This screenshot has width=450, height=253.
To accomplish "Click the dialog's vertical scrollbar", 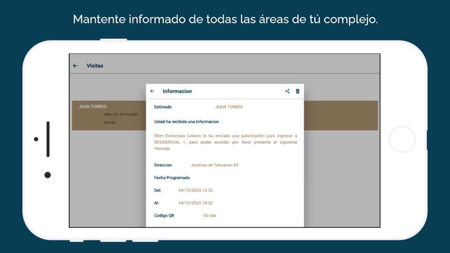I will click(x=302, y=140).
